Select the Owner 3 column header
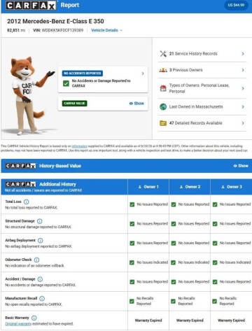This screenshot has height=331, width=252. click(x=232, y=187)
